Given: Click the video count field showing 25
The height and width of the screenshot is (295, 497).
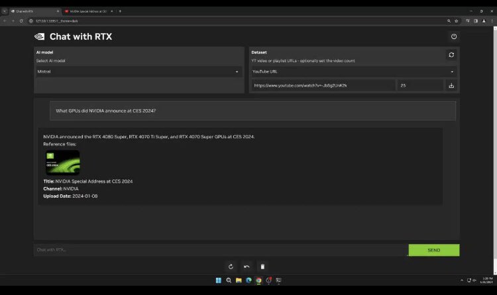Looking at the screenshot, I should coord(420,85).
